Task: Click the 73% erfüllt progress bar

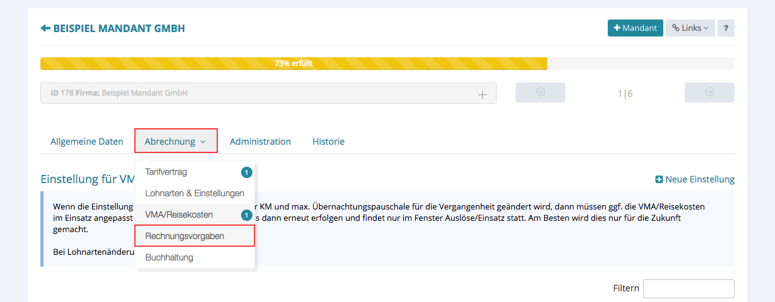Action: (x=293, y=64)
